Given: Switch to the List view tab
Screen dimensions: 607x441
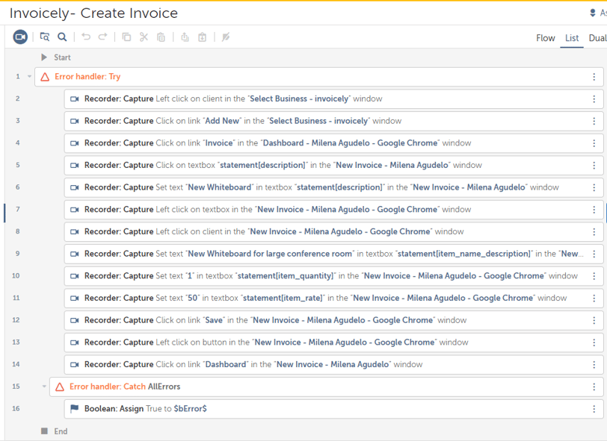Looking at the screenshot, I should pyautogui.click(x=572, y=38).
